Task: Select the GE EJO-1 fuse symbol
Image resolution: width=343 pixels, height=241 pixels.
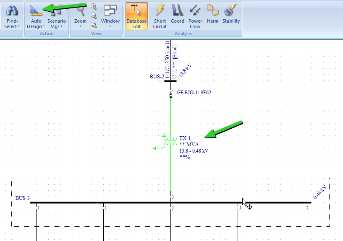Action: tap(170, 95)
